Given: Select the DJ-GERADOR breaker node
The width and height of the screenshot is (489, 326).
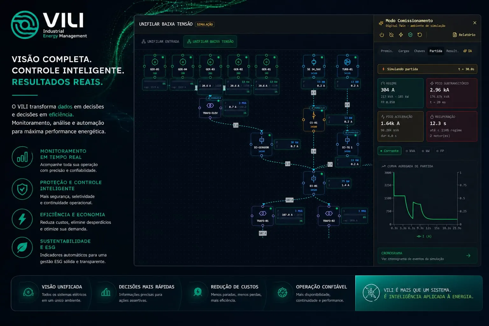Looking at the screenshot, I should click(x=261, y=144).
